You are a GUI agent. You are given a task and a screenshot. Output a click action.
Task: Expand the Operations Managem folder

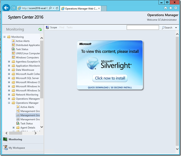coord(9,99)
